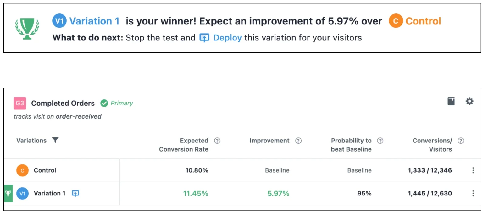483x214 pixels.
Task: Click the Control link in the banner
Action: (423, 21)
